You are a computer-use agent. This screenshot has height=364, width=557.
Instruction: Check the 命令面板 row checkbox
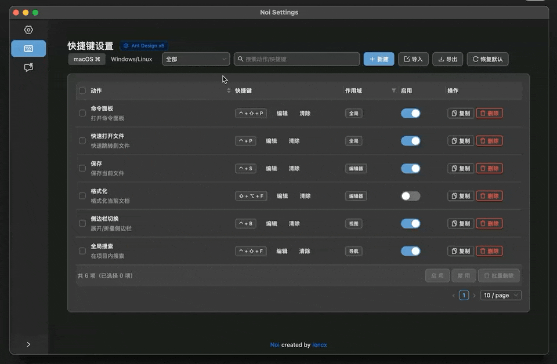tap(82, 113)
